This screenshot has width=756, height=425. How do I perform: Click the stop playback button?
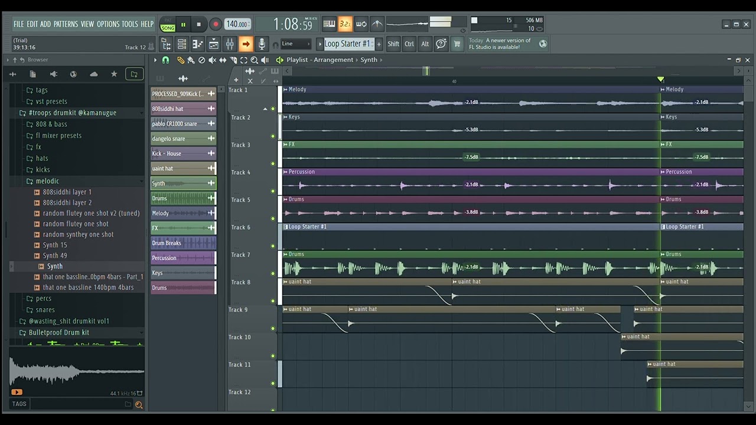[x=198, y=24]
